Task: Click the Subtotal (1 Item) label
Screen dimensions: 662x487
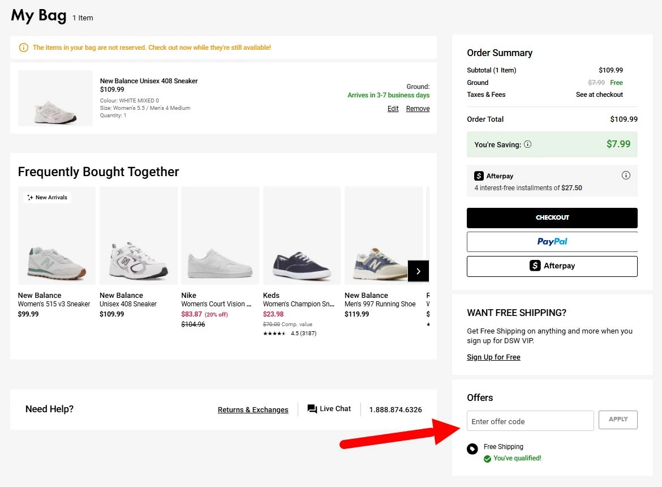Action: coord(492,70)
